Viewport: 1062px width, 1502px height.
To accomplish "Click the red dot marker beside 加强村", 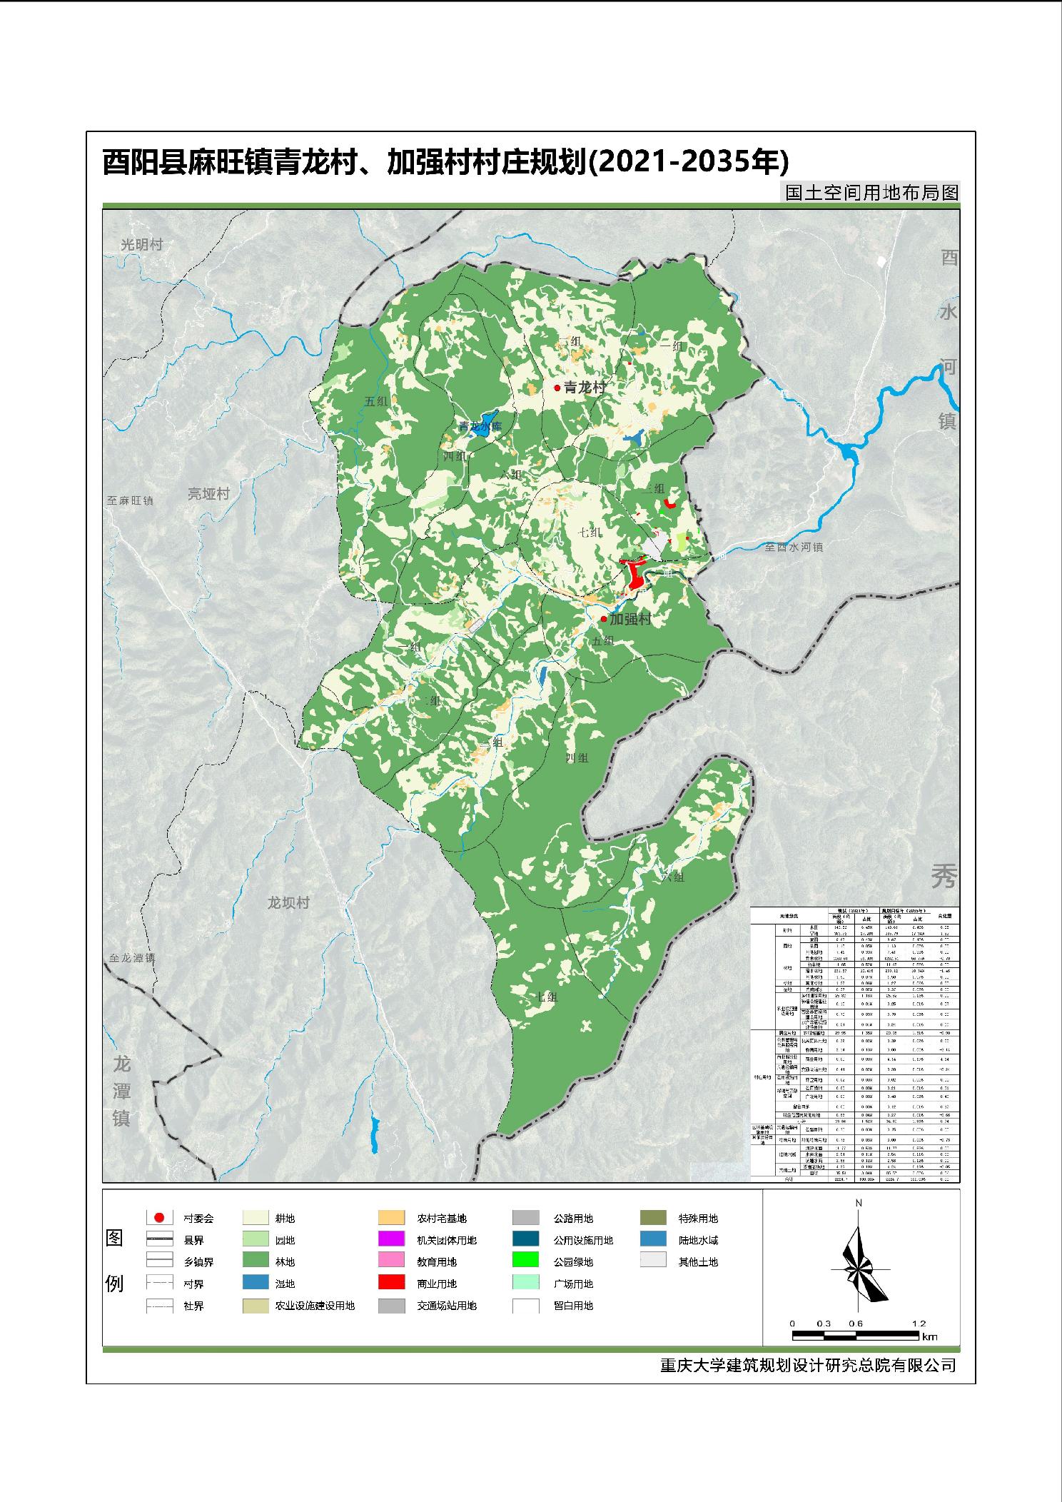I will tap(603, 619).
